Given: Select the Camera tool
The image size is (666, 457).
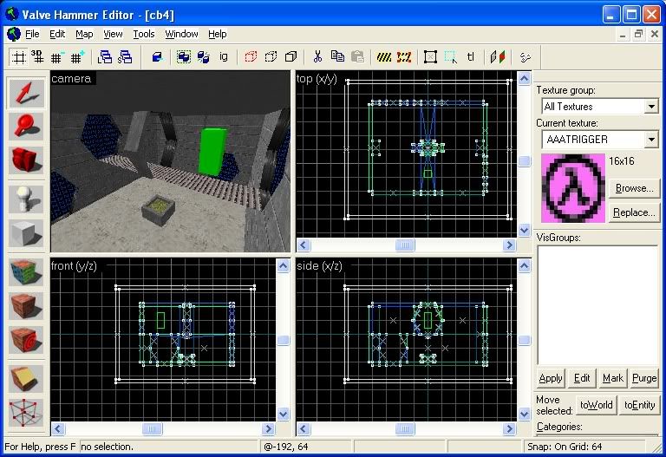Looking at the screenshot, I should coord(26,160).
